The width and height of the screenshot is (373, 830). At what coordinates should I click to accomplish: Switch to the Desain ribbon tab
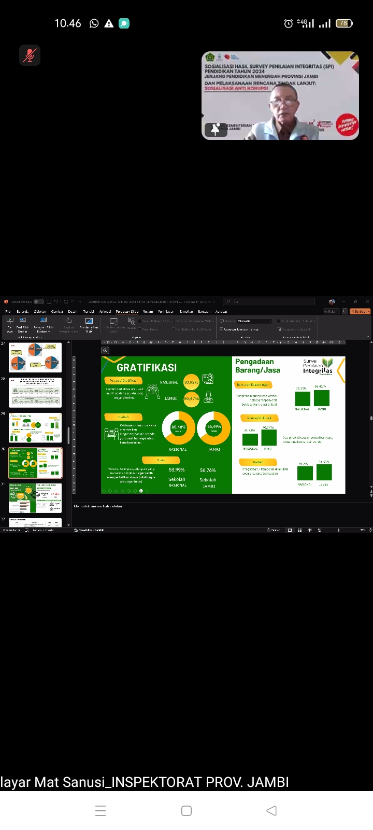[x=73, y=311]
